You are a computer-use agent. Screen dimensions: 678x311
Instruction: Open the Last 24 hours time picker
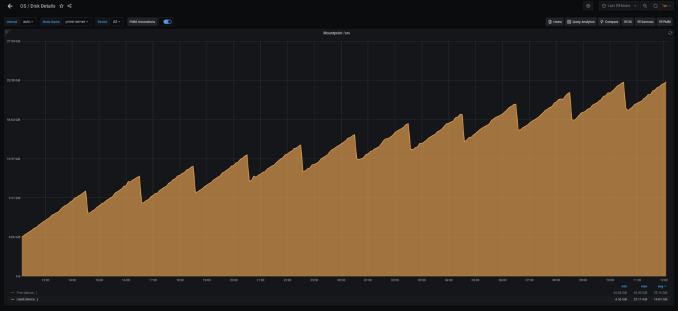coord(618,6)
